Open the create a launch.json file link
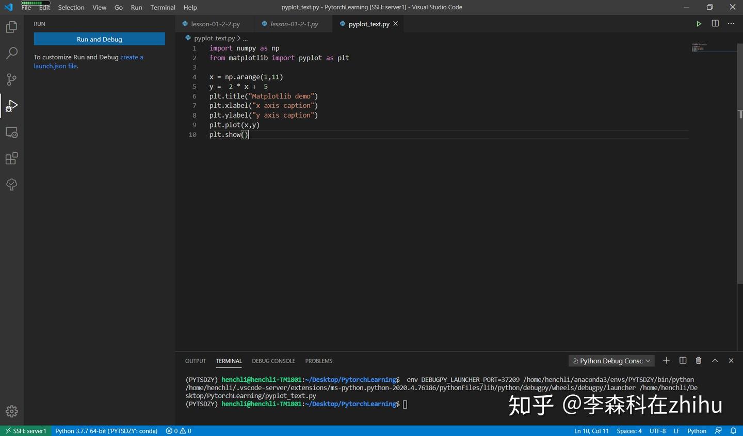This screenshot has height=436, width=743. (x=132, y=57)
